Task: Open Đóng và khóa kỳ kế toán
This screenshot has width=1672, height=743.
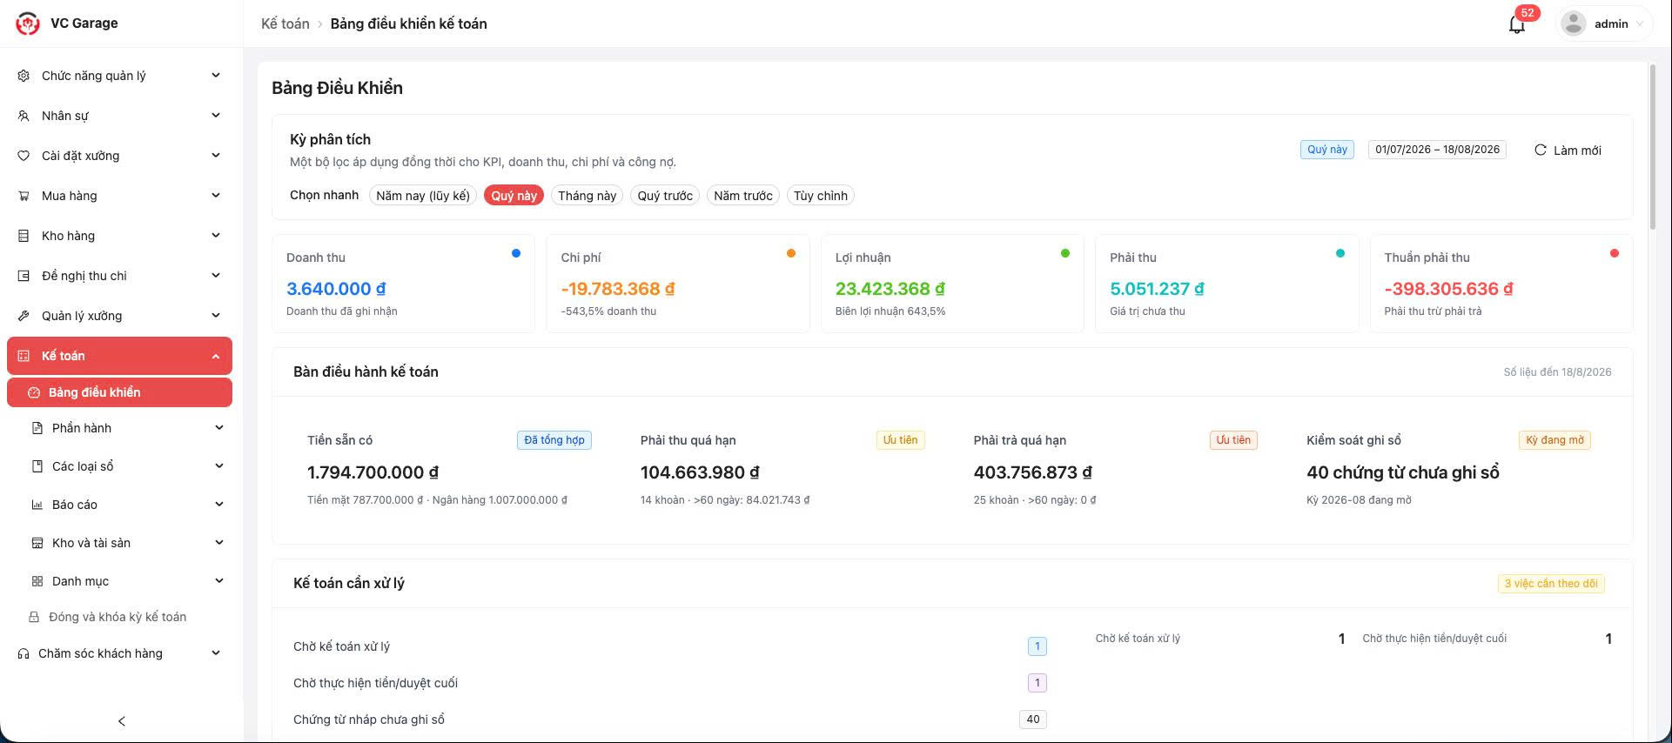Action: [x=119, y=617]
